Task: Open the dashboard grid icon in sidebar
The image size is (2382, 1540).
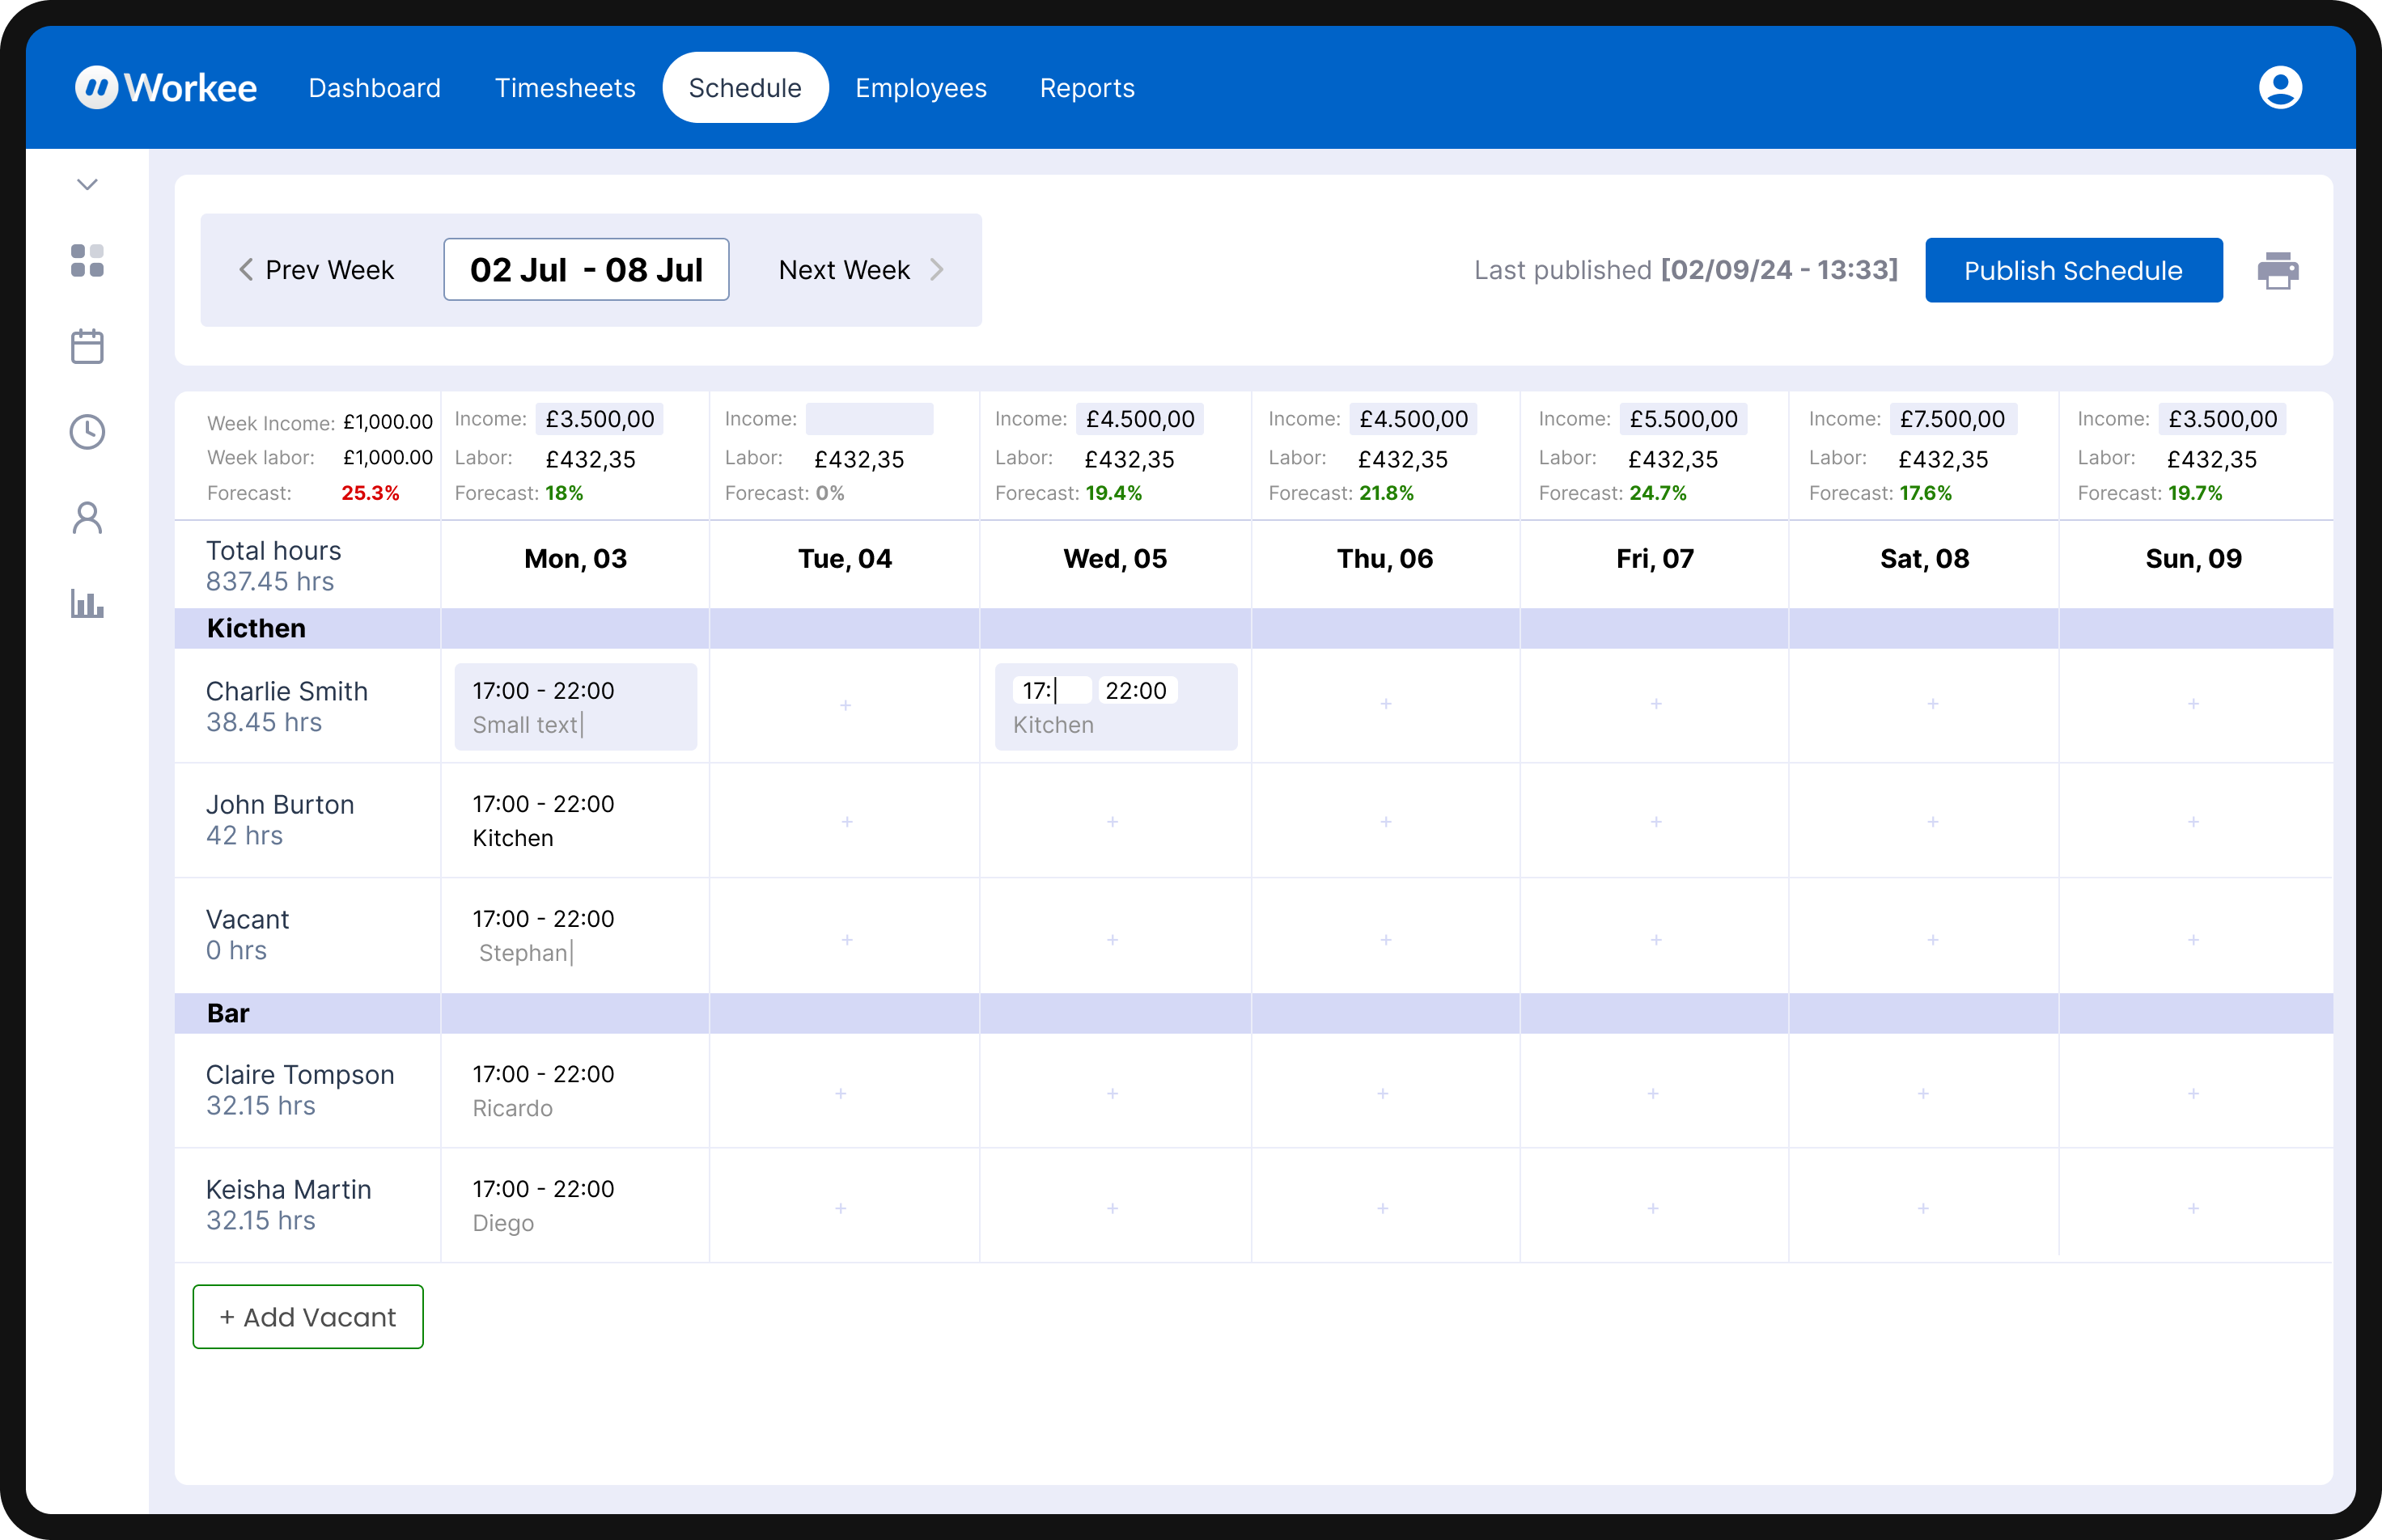Action: tap(87, 261)
